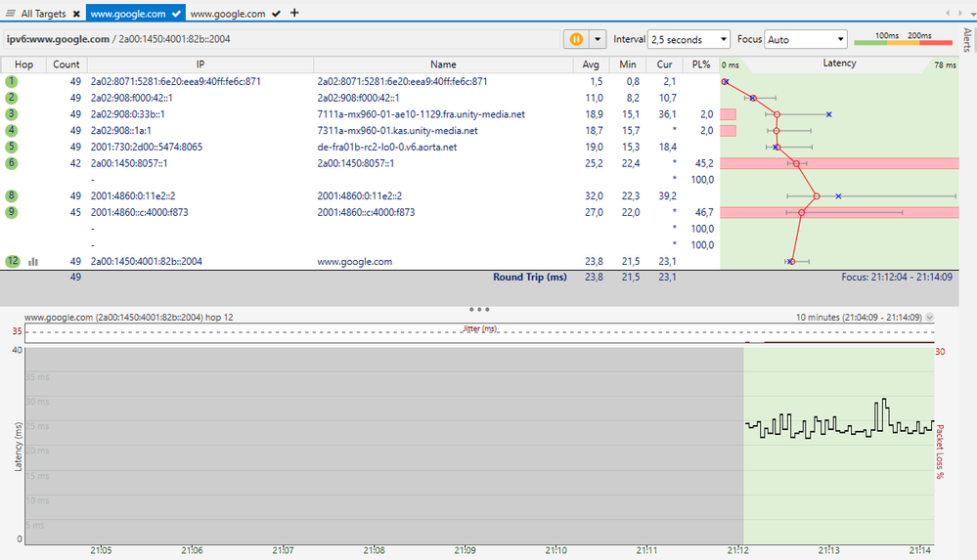This screenshot has width=977, height=560.
Task: Select hop 5 green circle icon
Action: point(11,147)
